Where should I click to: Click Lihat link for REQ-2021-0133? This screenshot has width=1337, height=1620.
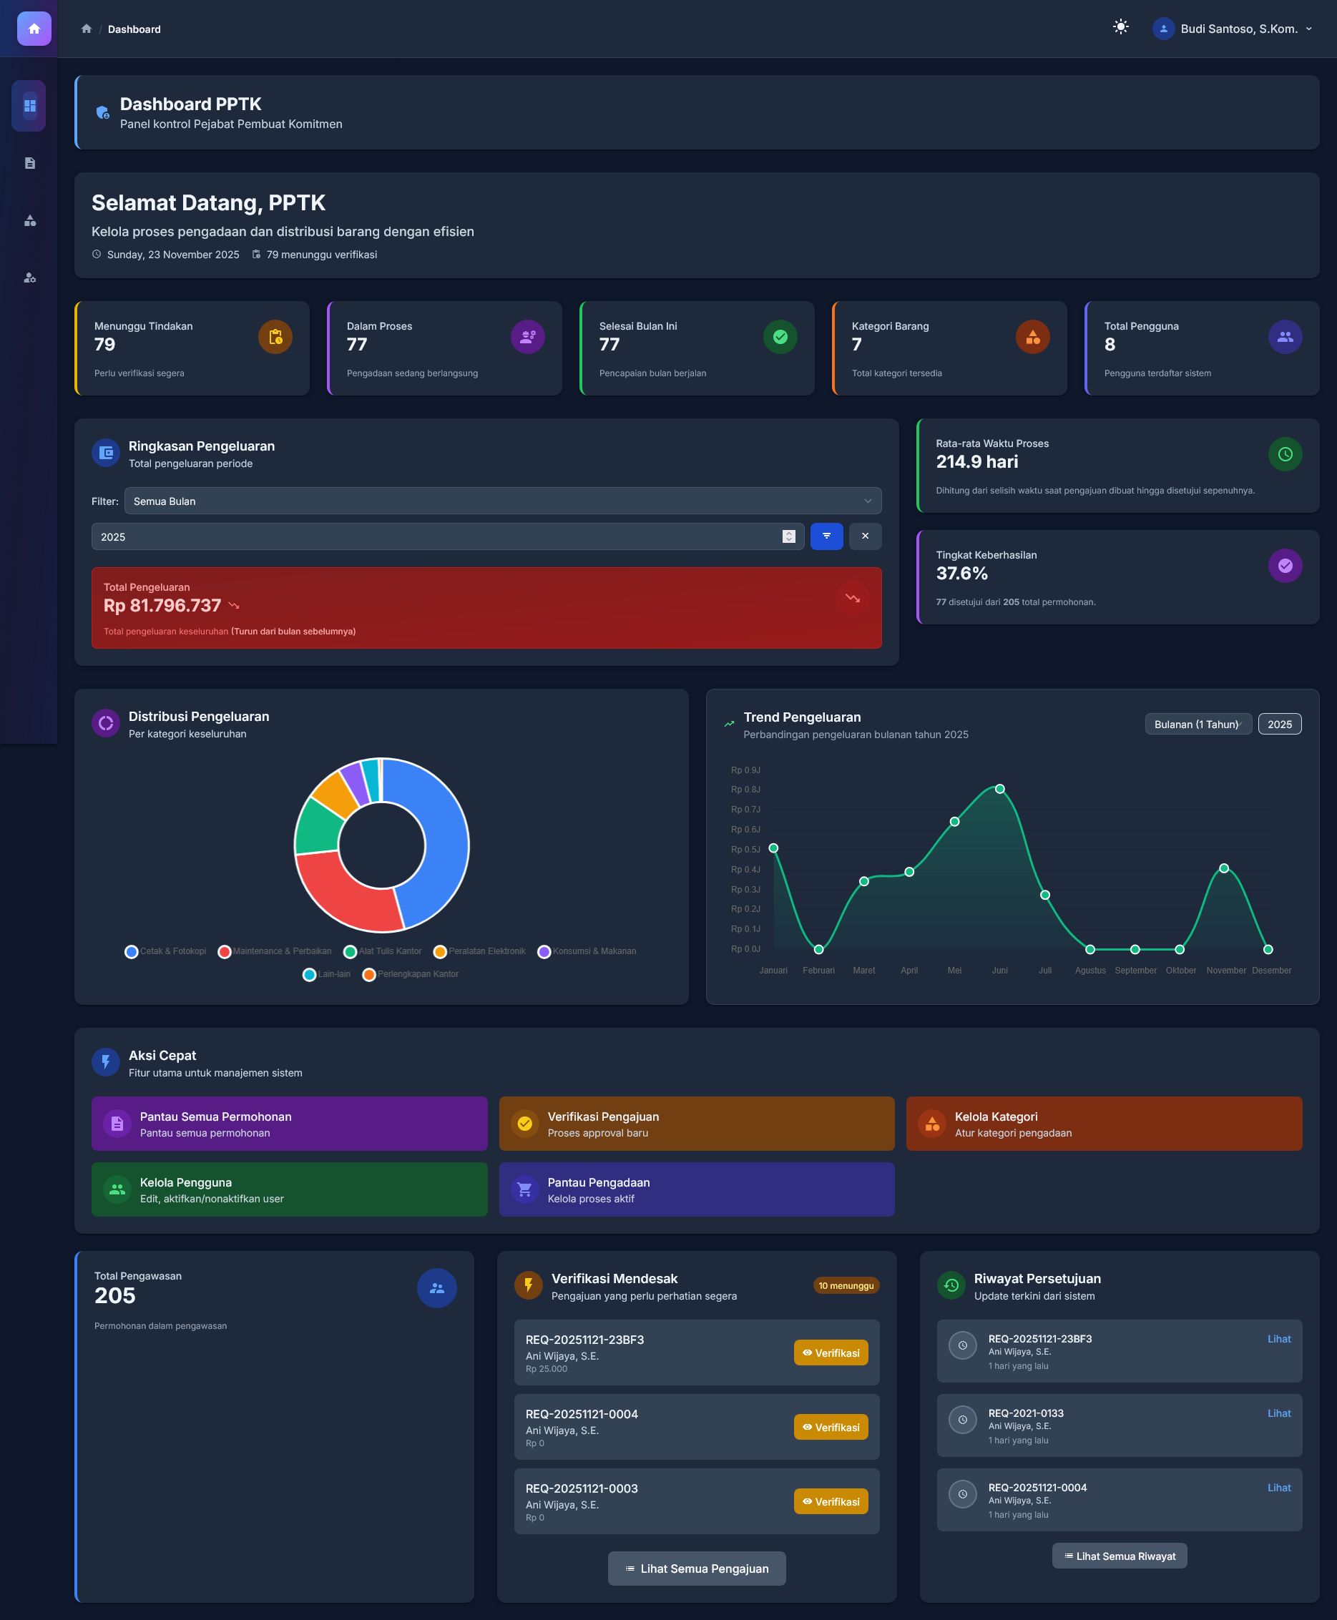click(1278, 1413)
